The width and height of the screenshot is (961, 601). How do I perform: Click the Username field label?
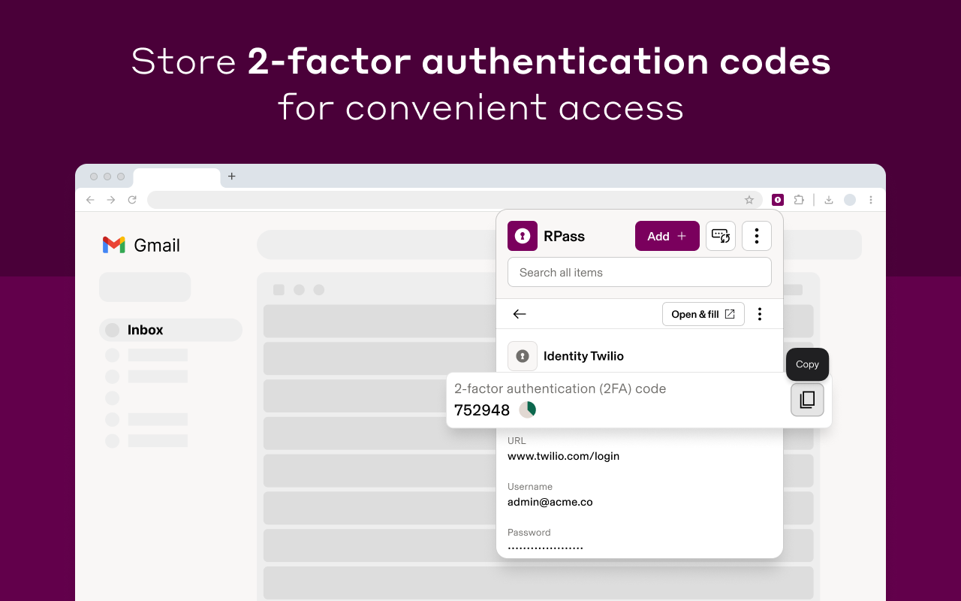(x=530, y=487)
